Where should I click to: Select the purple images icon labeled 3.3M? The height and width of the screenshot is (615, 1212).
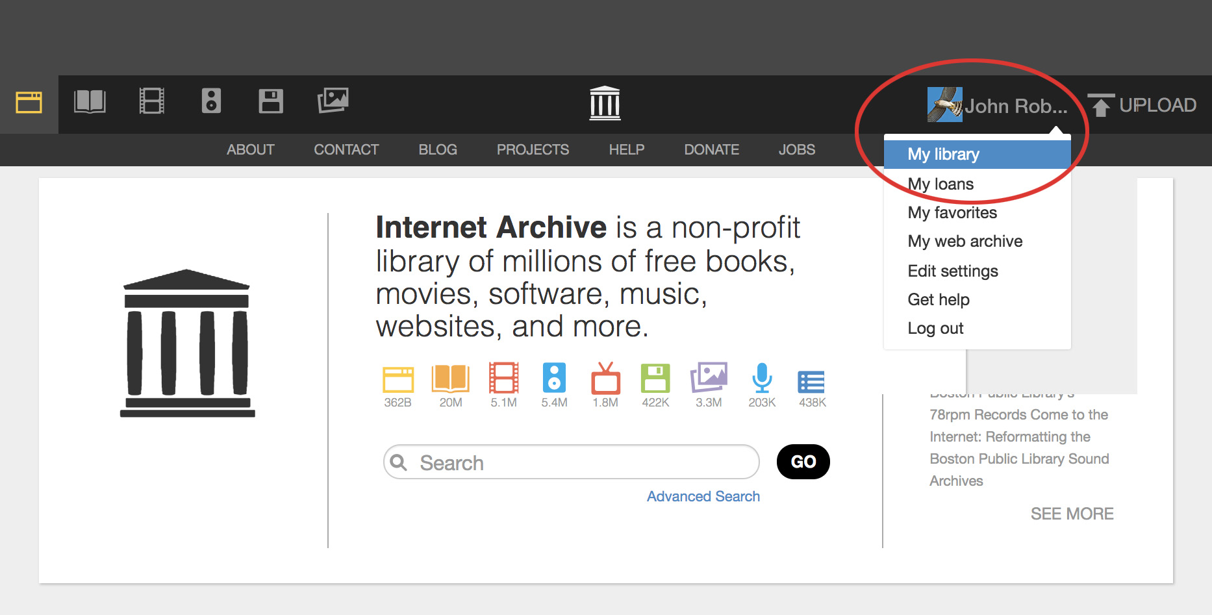[x=709, y=377]
